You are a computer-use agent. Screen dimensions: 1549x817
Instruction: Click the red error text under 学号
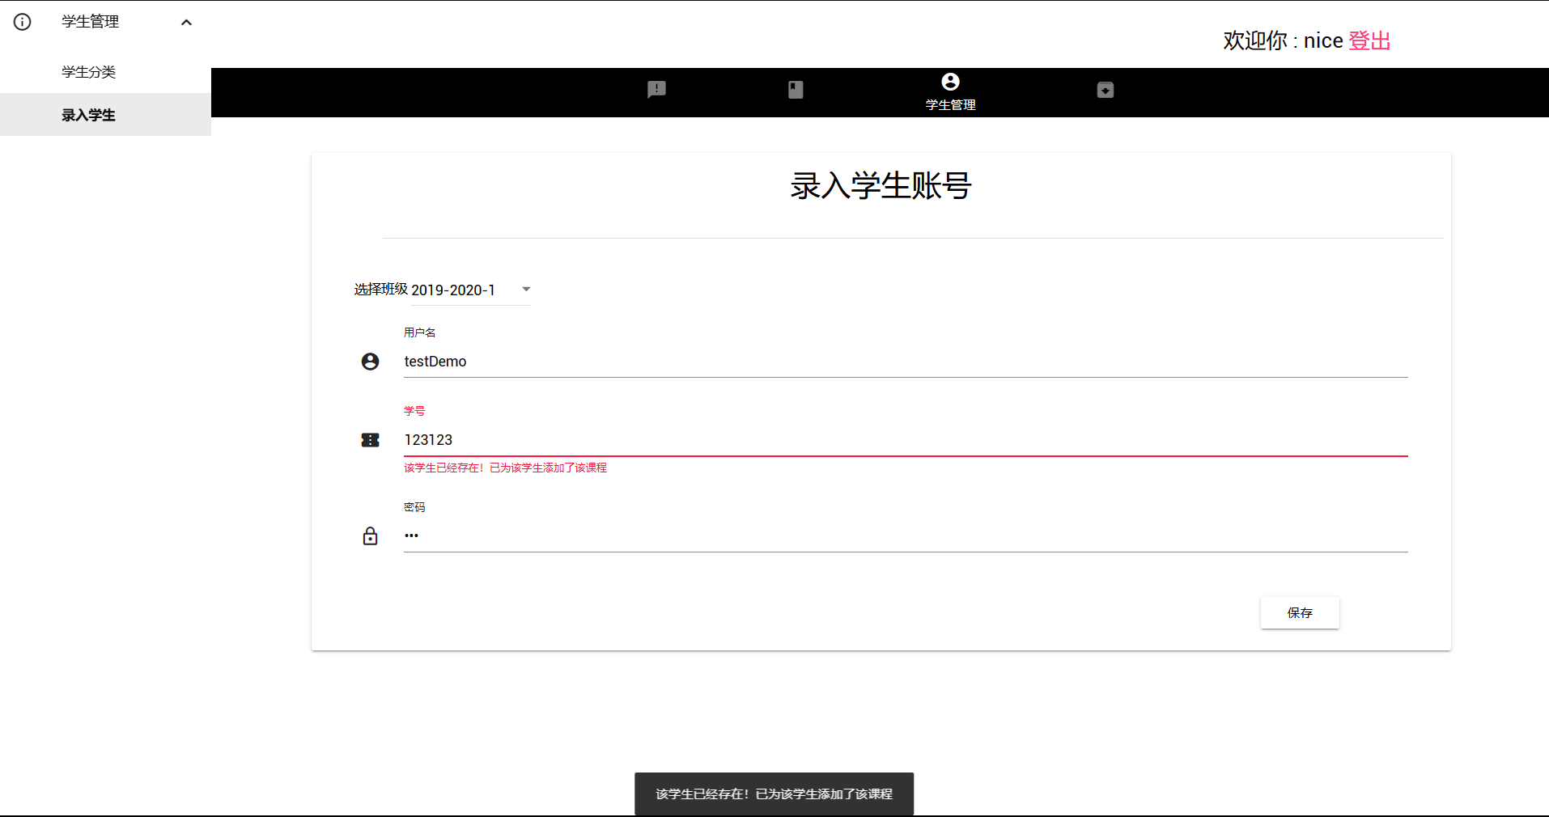click(505, 468)
